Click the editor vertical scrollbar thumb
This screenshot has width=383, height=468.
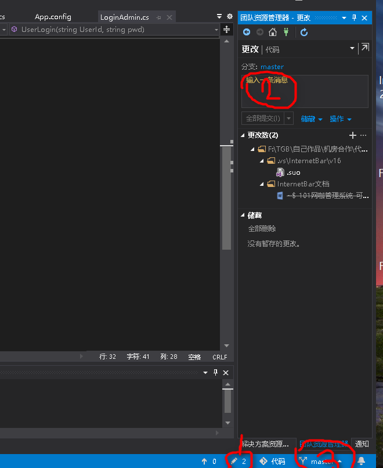click(x=227, y=197)
